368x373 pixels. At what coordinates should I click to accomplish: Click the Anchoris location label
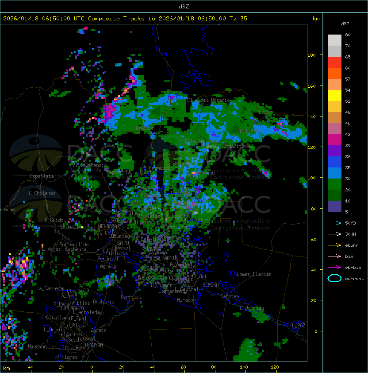[103, 302]
